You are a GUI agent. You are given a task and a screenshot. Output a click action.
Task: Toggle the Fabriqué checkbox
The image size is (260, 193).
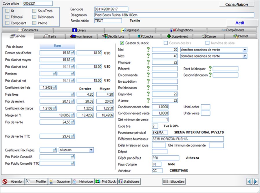pos(7,17)
